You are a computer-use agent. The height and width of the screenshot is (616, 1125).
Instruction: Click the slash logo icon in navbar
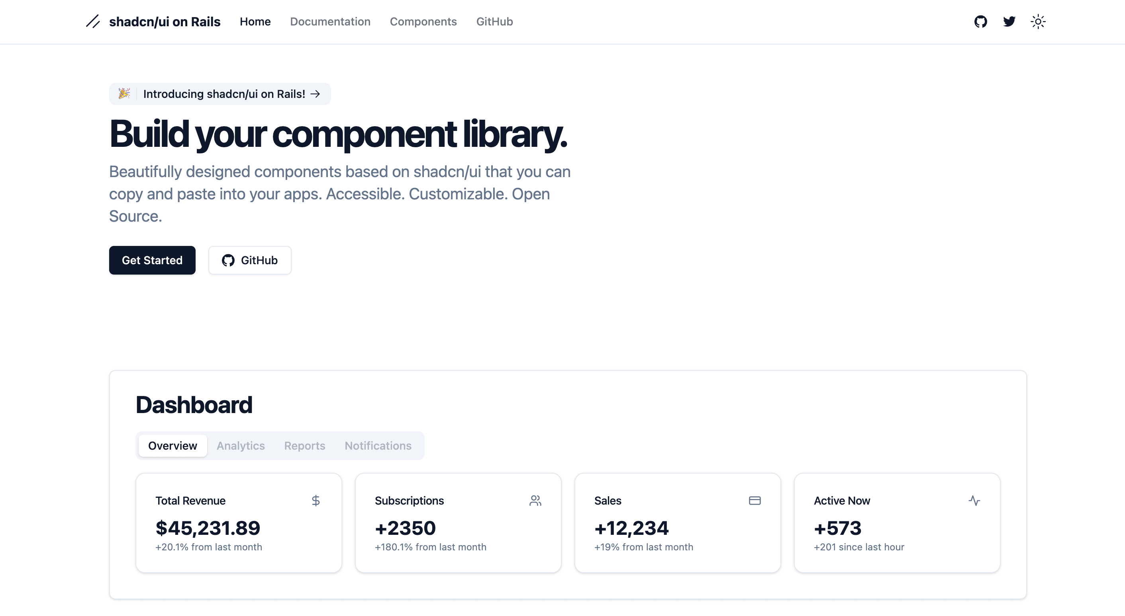point(92,21)
